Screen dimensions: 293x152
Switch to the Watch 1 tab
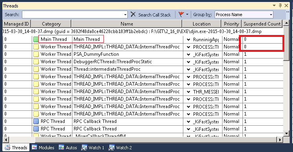pyautogui.click(x=93, y=148)
